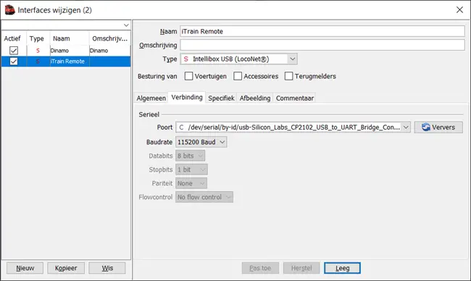This screenshot has width=471, height=281.
Task: Click the Nieuw button
Action: pyautogui.click(x=25, y=268)
